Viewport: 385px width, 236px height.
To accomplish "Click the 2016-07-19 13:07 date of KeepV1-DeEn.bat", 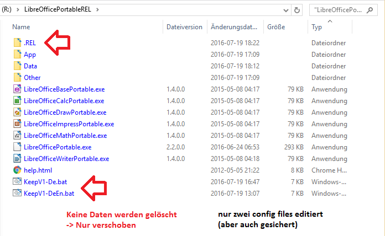I will click(x=235, y=194).
